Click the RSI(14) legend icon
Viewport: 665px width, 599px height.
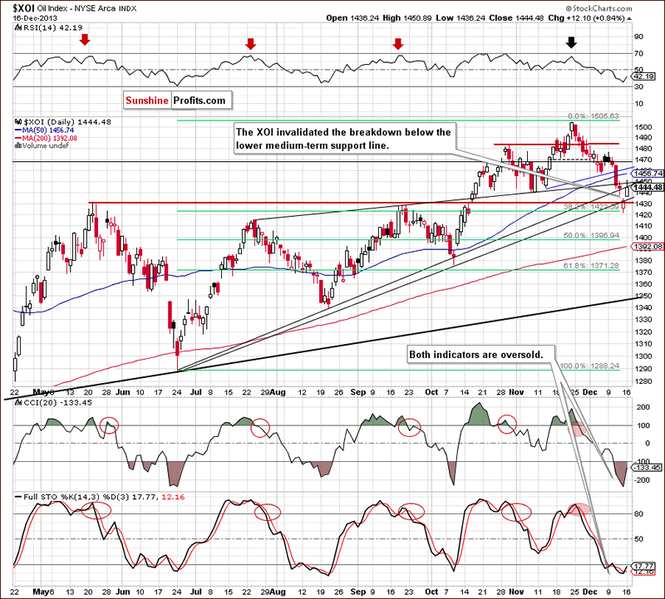tap(17, 27)
